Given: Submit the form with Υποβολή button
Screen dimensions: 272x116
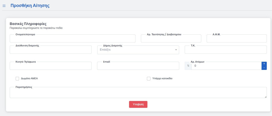Looking at the screenshot, I should pos(138,105).
